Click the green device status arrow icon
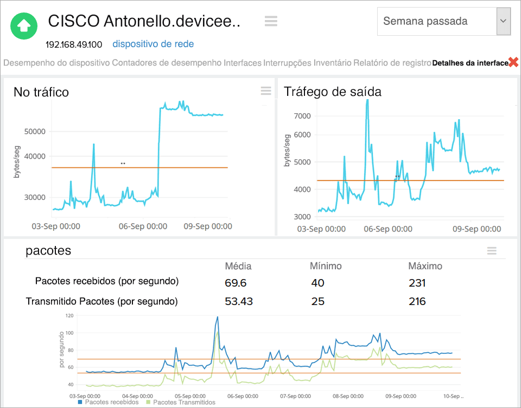This screenshot has width=521, height=408. pos(23,26)
